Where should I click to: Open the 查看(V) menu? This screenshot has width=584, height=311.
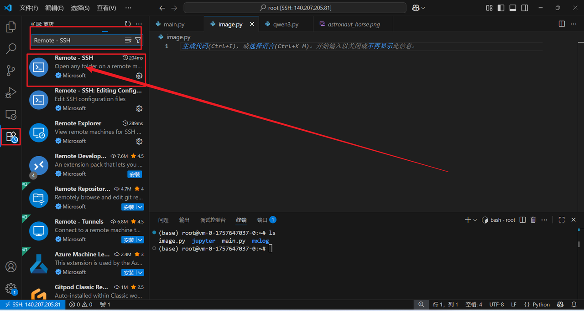click(106, 8)
